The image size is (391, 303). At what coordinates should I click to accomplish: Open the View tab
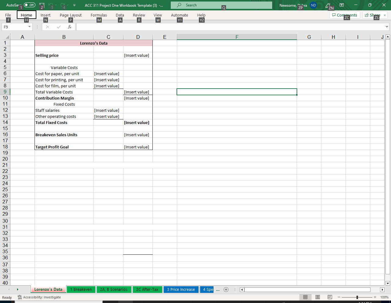coord(158,15)
